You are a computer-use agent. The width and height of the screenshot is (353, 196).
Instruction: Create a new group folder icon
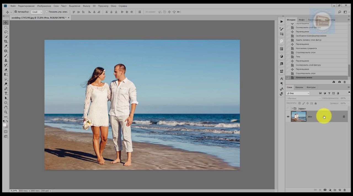335,190
